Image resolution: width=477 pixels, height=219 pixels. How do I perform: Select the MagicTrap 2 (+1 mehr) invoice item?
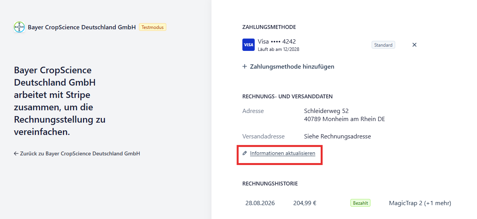pyautogui.click(x=420, y=203)
